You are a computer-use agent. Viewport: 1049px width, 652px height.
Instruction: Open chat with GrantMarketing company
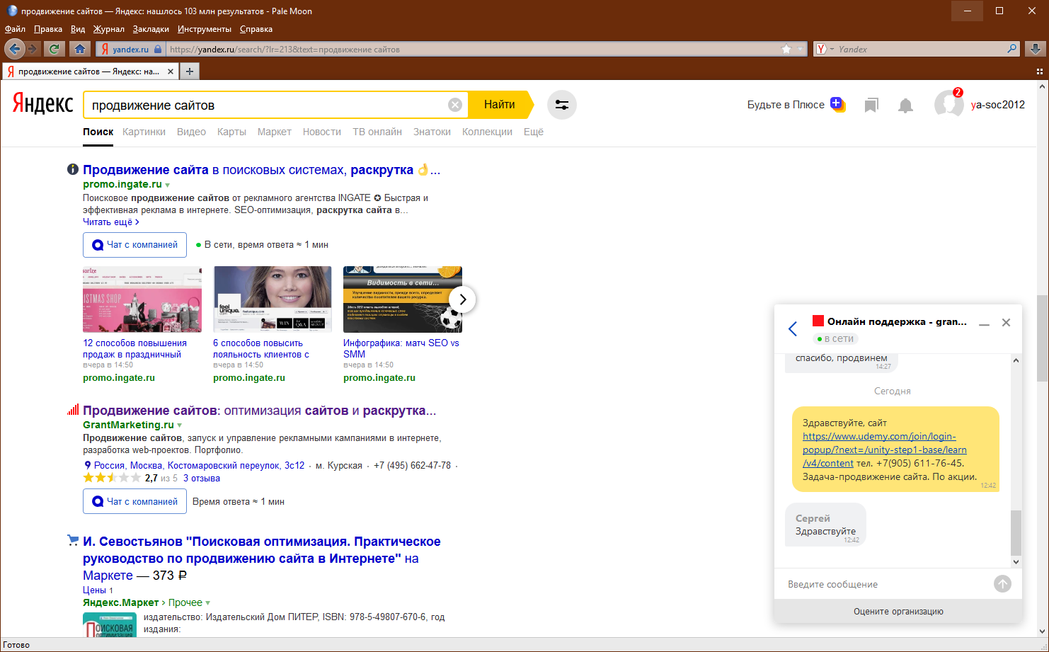point(135,501)
